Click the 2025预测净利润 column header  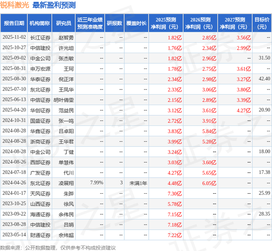[166, 23]
